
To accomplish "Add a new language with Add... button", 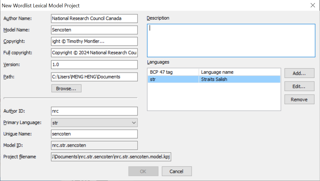I will coord(299,73).
